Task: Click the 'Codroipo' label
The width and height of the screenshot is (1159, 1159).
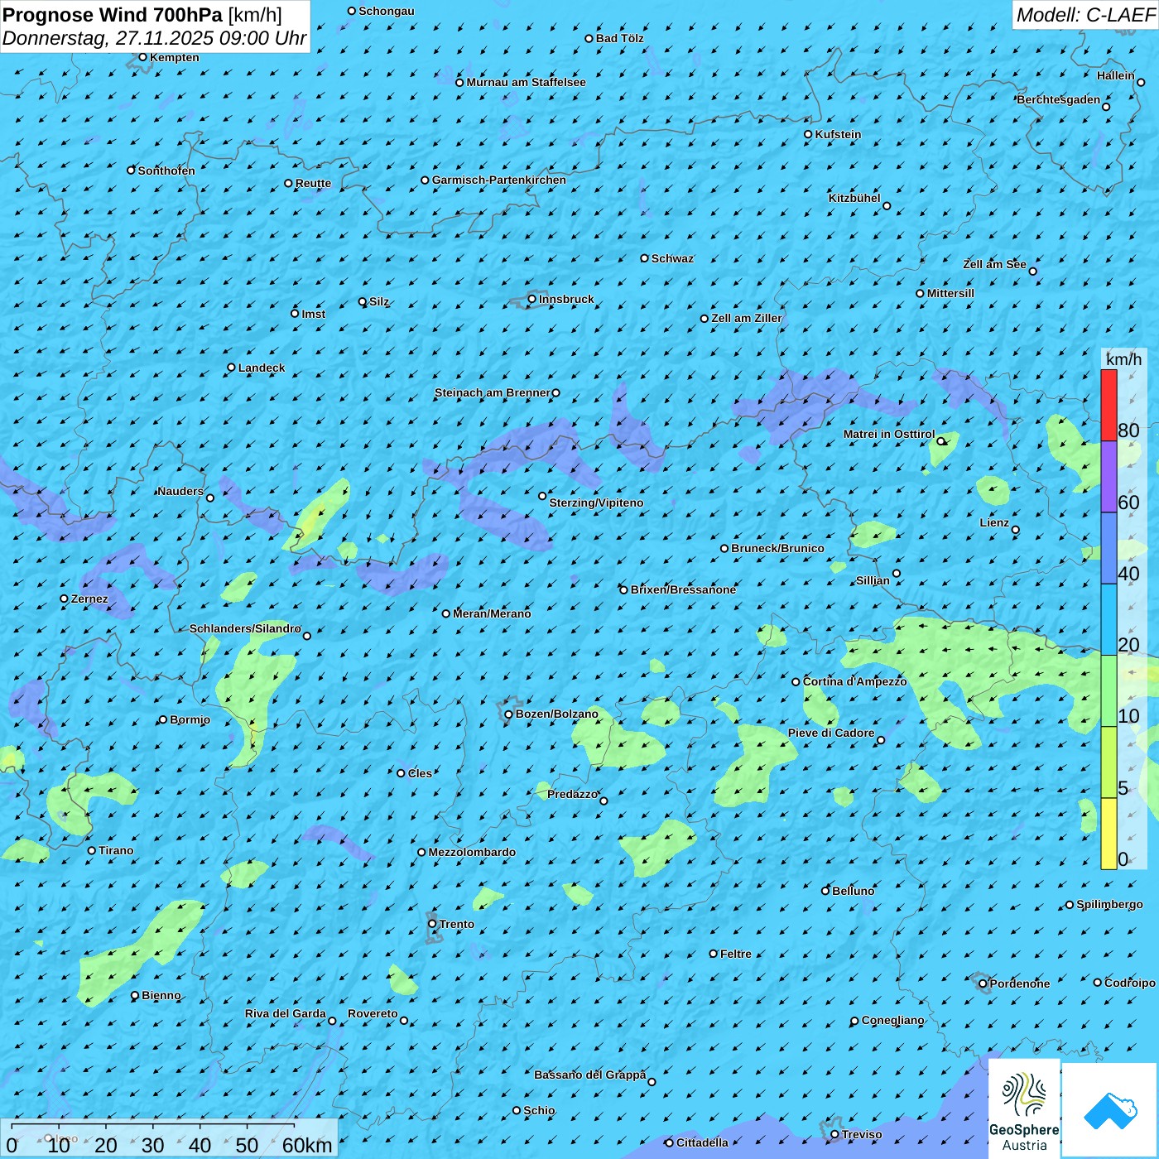Action: pyautogui.click(x=1130, y=983)
